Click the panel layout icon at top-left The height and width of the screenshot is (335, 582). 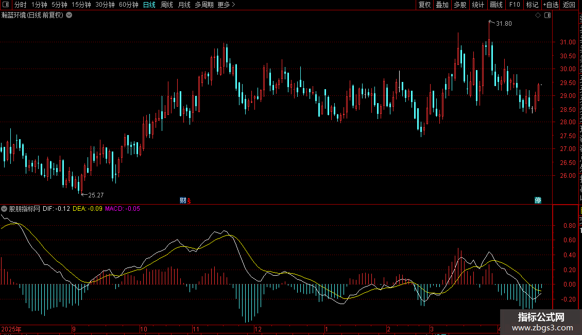point(6,5)
